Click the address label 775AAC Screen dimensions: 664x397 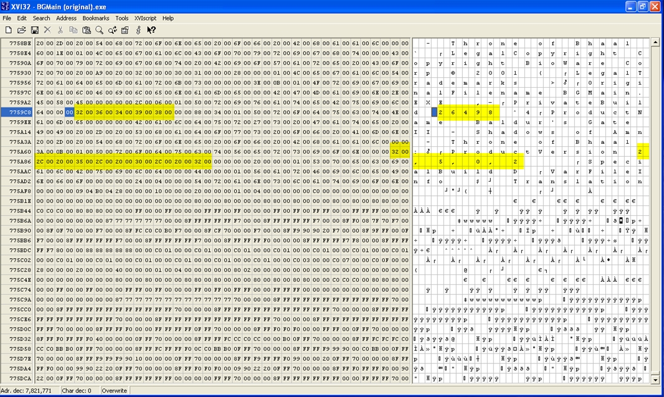[x=21, y=171]
